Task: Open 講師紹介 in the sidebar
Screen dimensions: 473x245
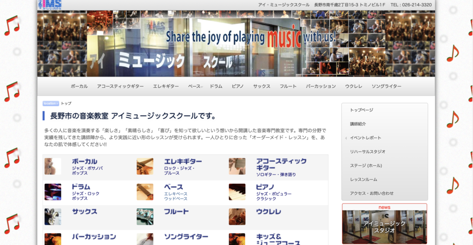Action: [x=358, y=124]
